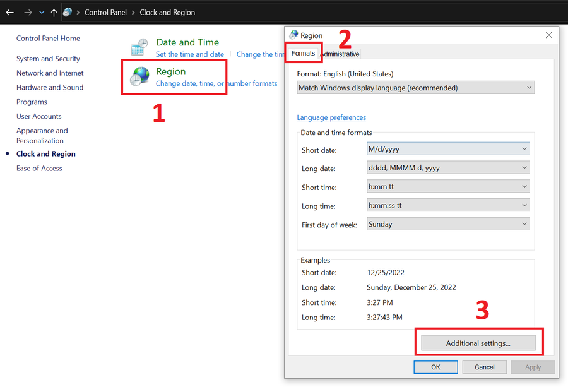Image resolution: width=568 pixels, height=387 pixels.
Task: Open Network and Internet category
Action: pyautogui.click(x=50, y=73)
